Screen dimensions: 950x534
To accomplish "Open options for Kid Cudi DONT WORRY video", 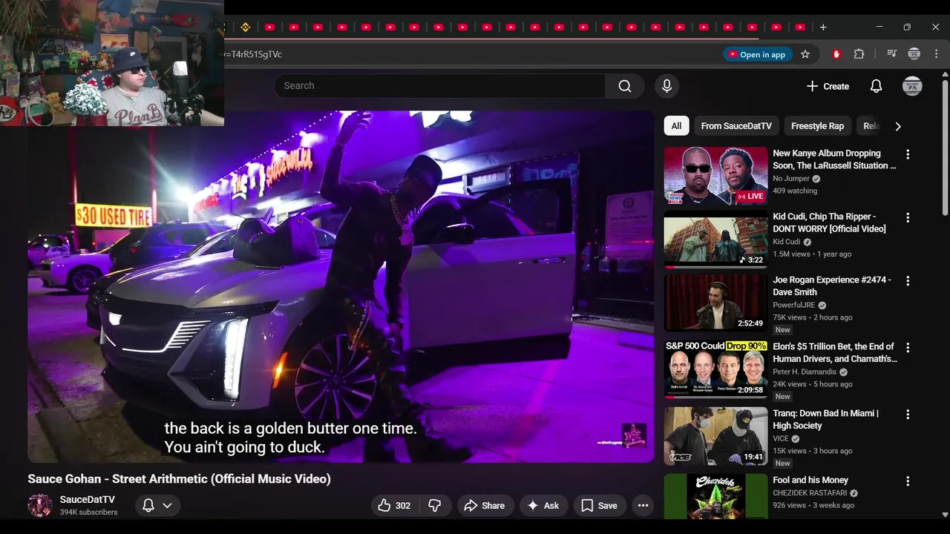I will pos(908,218).
